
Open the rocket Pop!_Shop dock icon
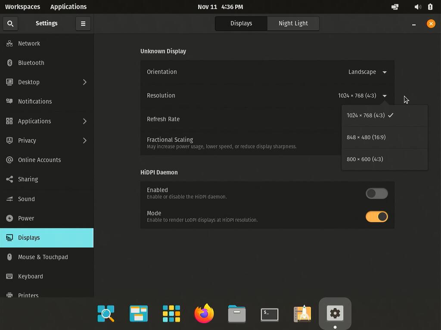(x=302, y=313)
